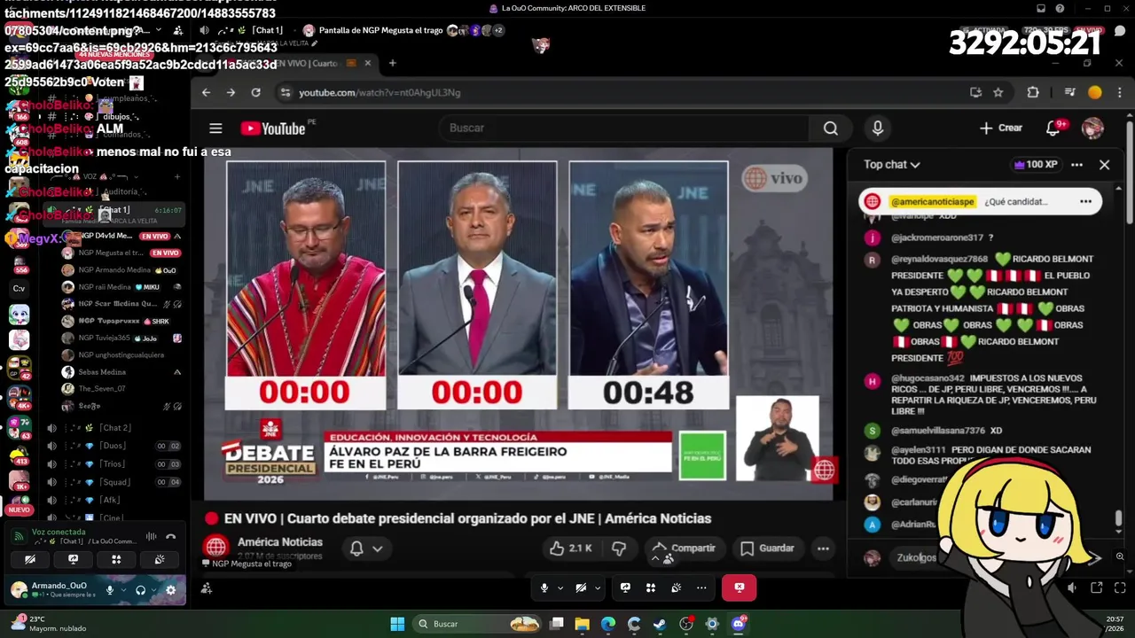Image resolution: width=1135 pixels, height=638 pixels.
Task: Go to YouTube home via logo
Action: point(273,128)
